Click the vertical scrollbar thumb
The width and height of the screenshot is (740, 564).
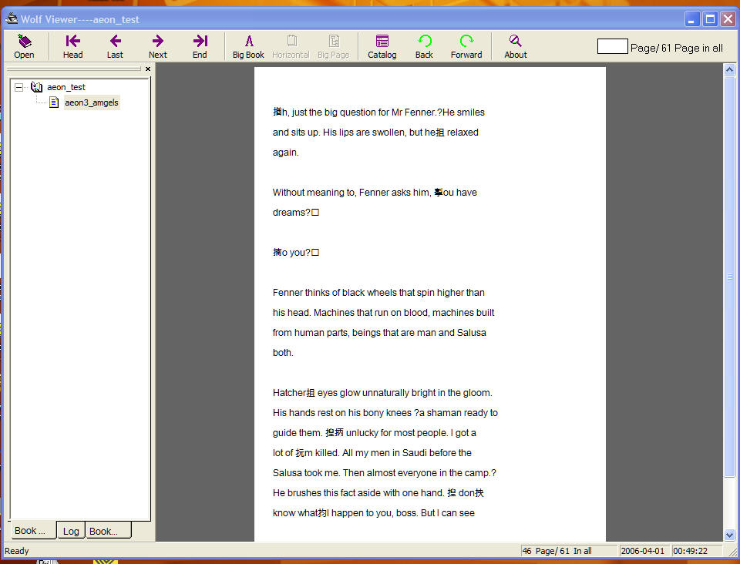[x=729, y=277]
